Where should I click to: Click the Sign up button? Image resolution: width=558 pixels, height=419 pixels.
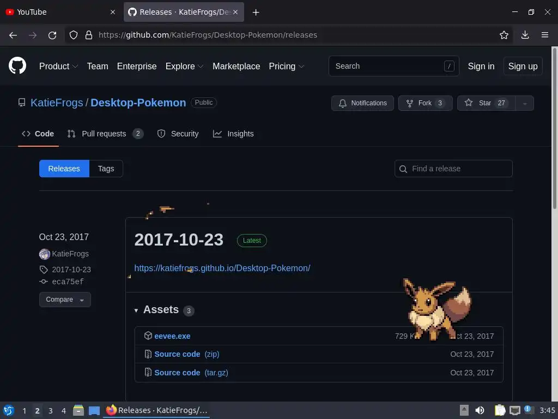pyautogui.click(x=523, y=66)
